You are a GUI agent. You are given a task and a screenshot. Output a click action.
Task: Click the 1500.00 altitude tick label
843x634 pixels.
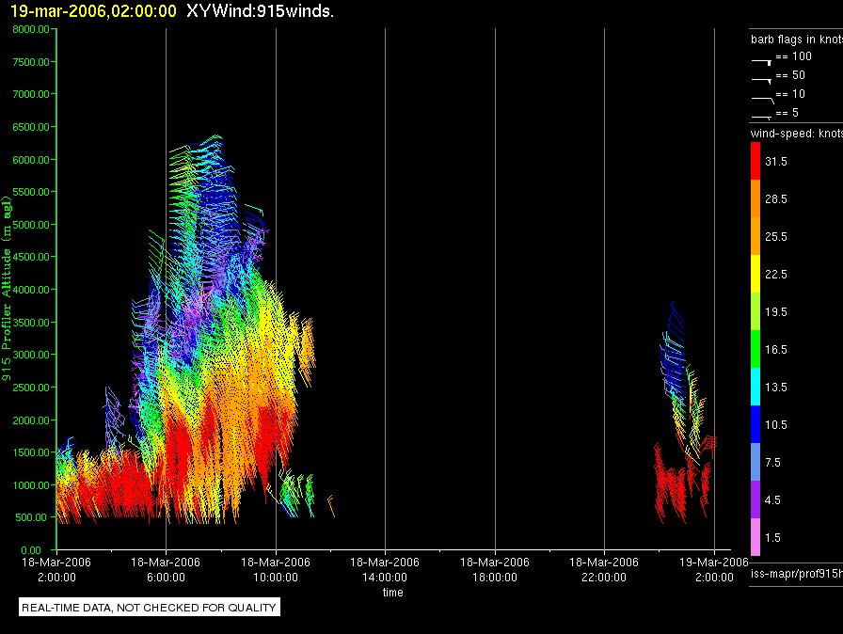[x=31, y=452]
